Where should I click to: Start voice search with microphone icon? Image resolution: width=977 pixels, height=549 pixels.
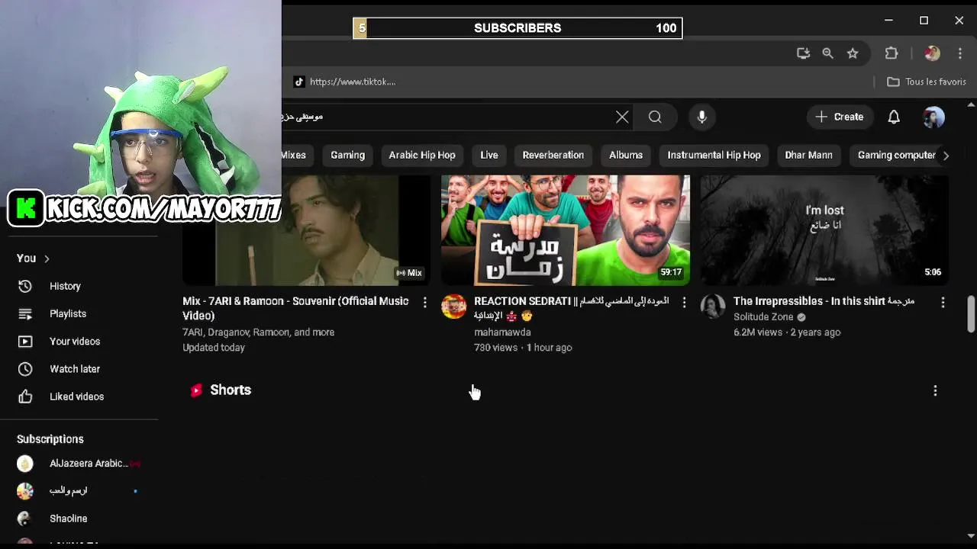pos(701,117)
